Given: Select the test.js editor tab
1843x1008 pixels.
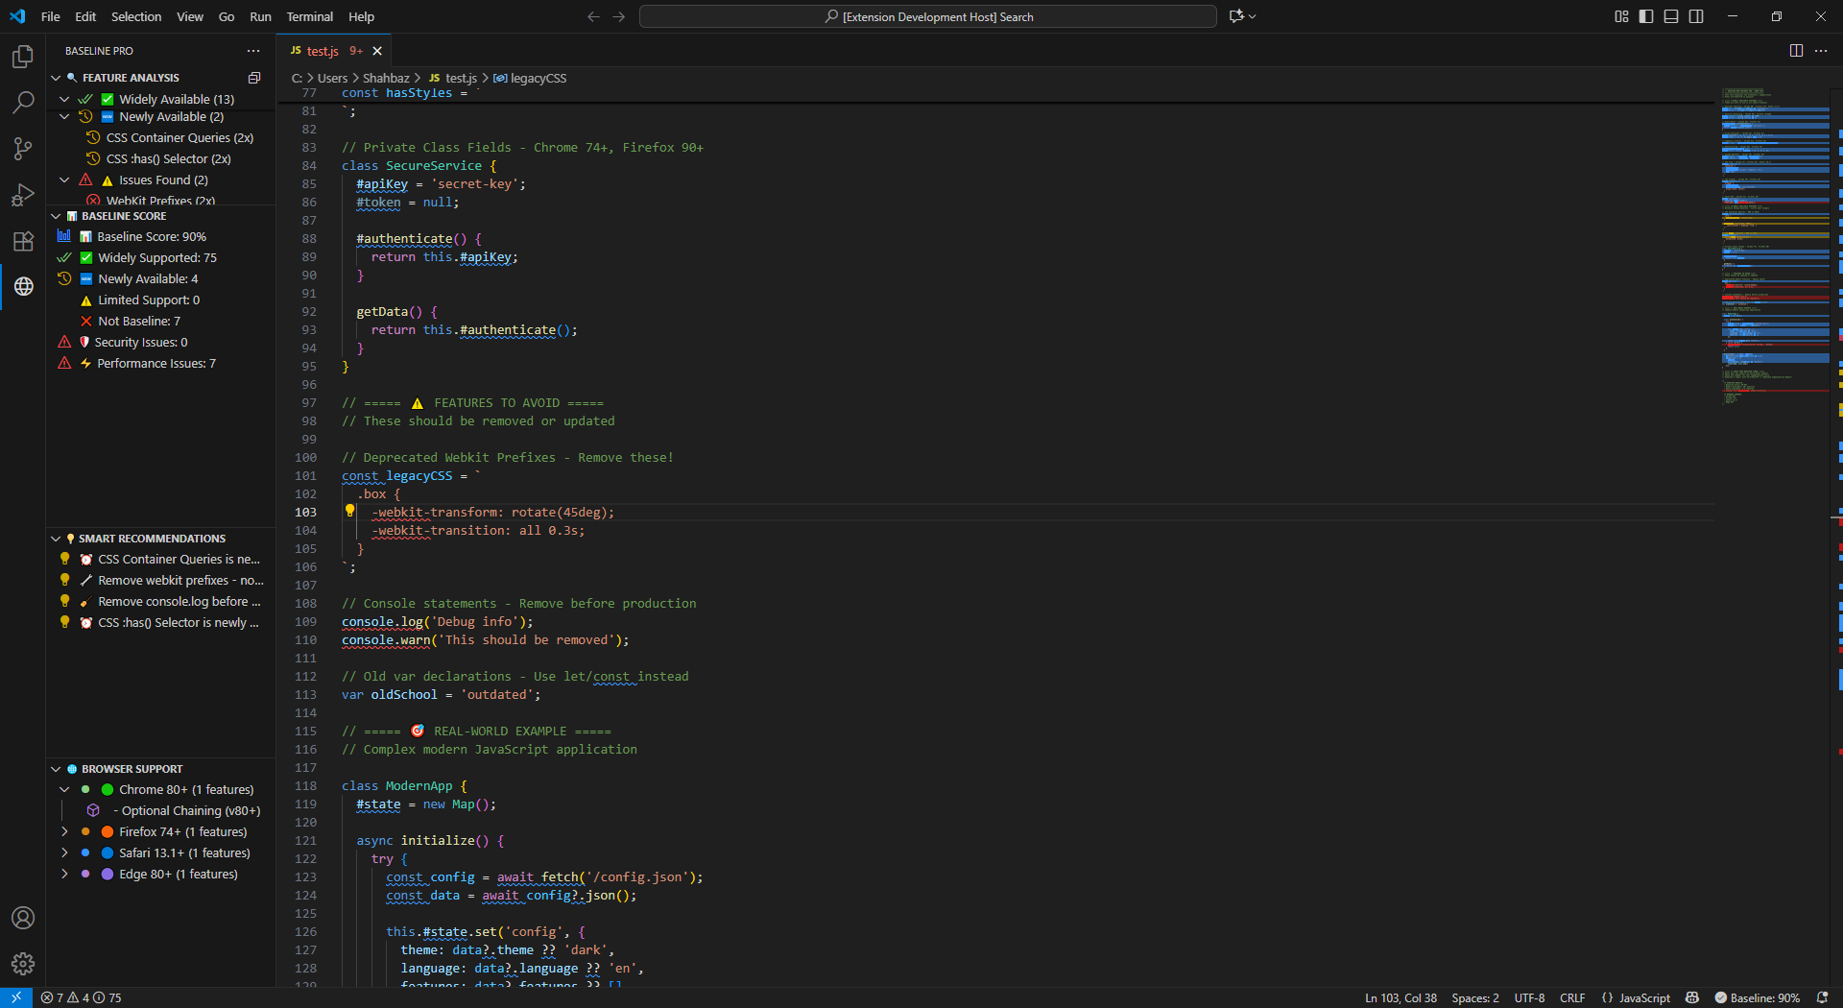Looking at the screenshot, I should [323, 51].
